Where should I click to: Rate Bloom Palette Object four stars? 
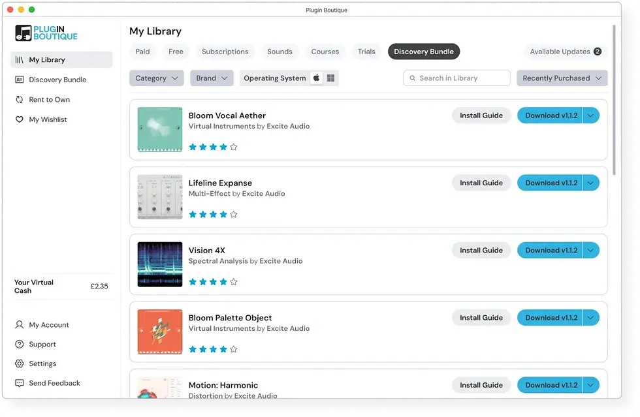pos(223,349)
